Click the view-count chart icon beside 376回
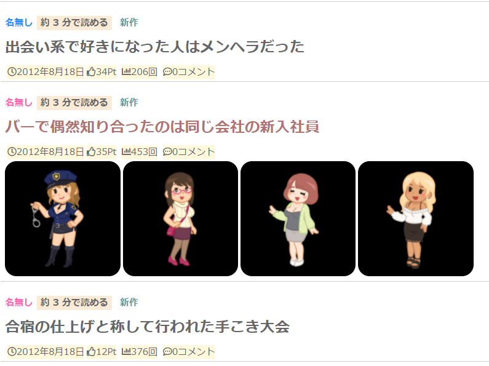This screenshot has width=489, height=366. 126,352
